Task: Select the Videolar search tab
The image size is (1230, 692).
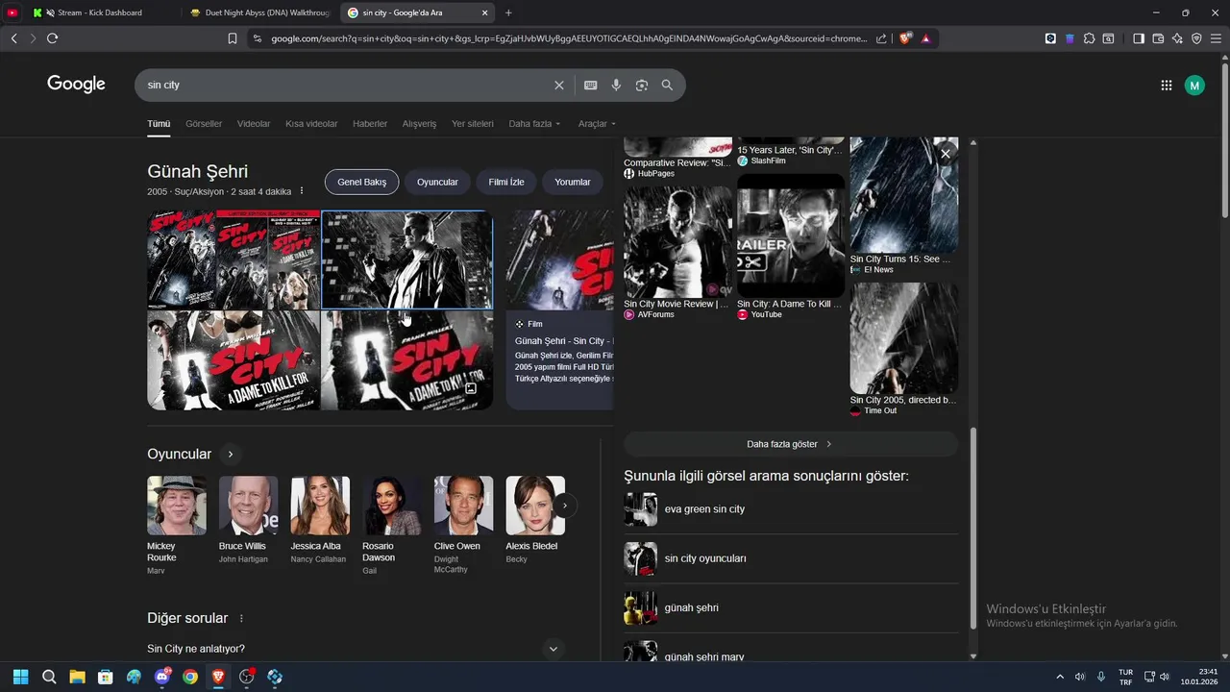Action: click(x=254, y=124)
